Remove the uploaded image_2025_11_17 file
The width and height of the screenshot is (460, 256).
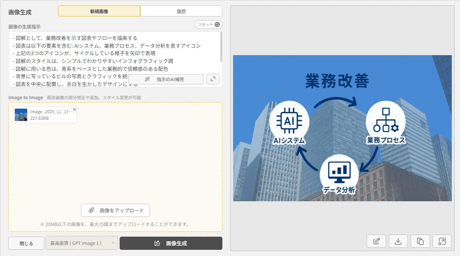pyautogui.click(x=74, y=109)
